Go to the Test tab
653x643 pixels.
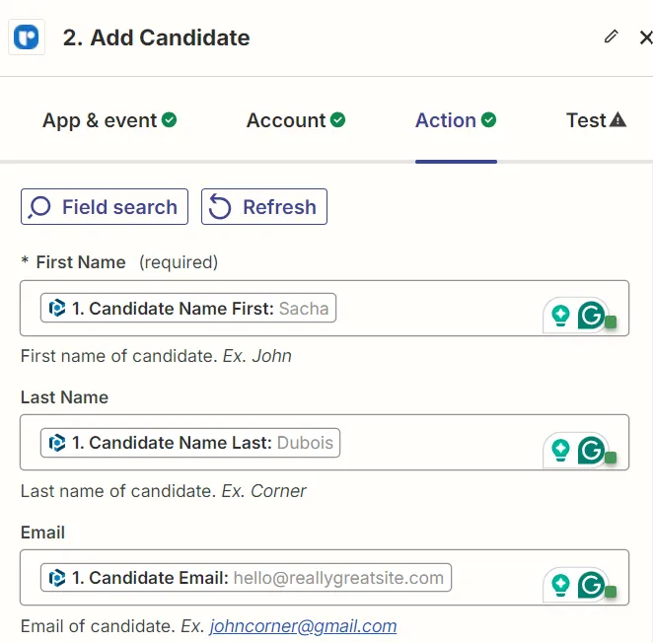586,120
